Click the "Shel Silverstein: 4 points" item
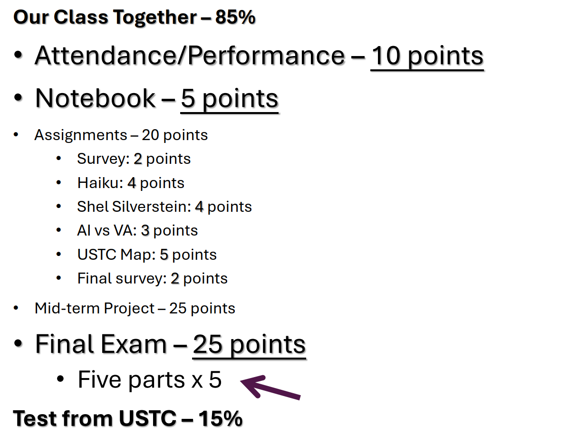The image size is (579, 435). click(x=164, y=207)
